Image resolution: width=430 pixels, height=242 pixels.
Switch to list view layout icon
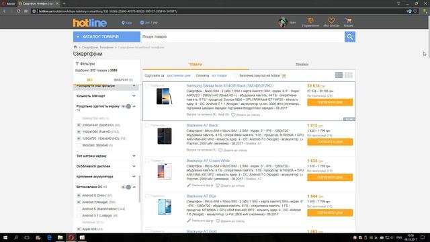pos(339,75)
